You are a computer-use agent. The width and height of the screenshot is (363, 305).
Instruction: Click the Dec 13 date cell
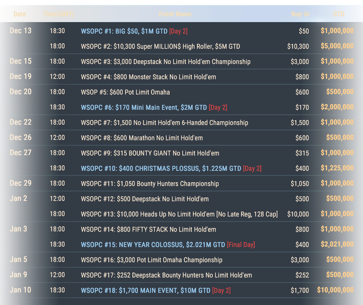click(21, 30)
